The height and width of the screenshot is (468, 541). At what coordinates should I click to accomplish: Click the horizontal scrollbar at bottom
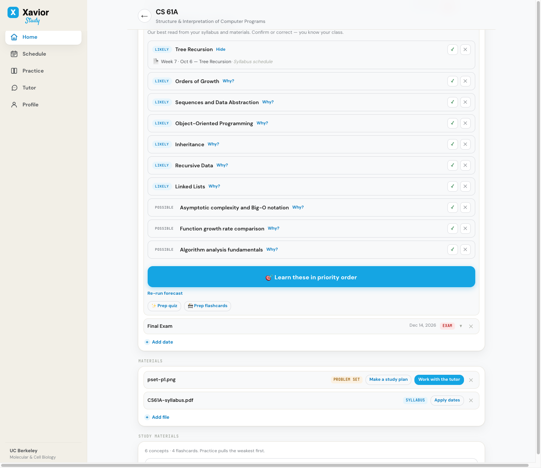coord(265,465)
